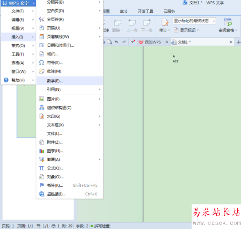The image size is (241, 229).
Task: Click the blue help question mark icon
Action: 6,80
